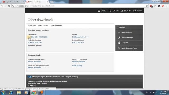Open Terms of Use footer link
Viewport: 169px width, 95px height.
click(32, 83)
